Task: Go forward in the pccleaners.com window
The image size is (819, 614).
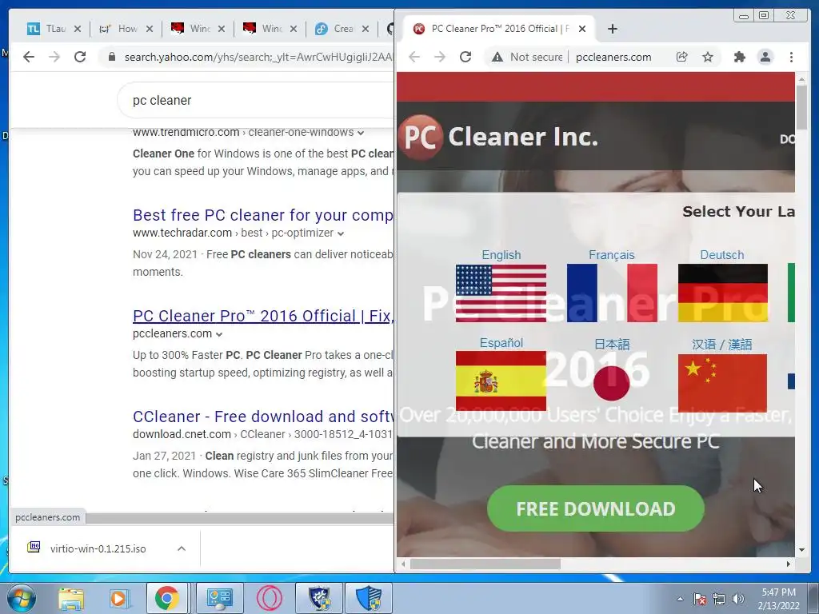Action: (440, 57)
